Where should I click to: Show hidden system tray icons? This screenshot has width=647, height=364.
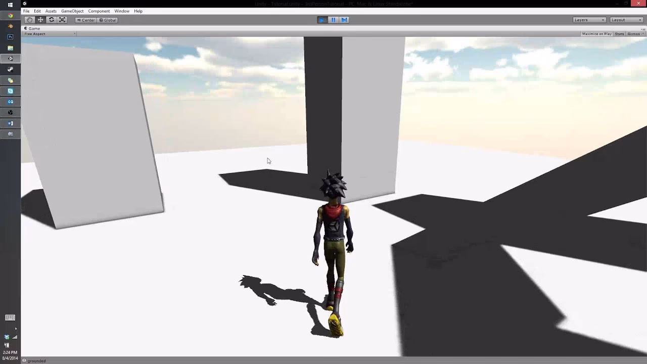(16, 329)
